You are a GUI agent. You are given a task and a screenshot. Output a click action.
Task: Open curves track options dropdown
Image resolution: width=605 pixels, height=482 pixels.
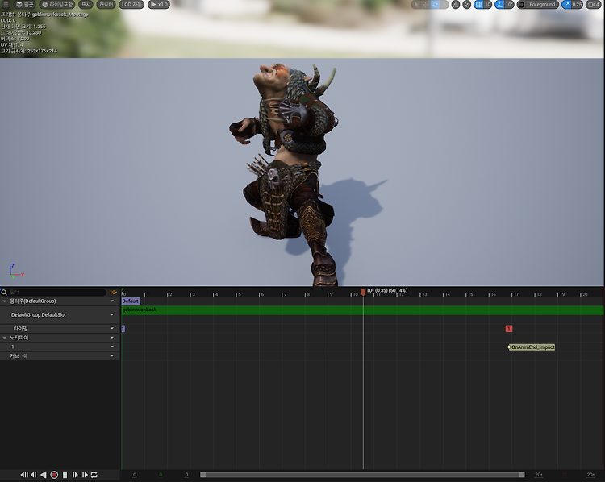point(112,356)
